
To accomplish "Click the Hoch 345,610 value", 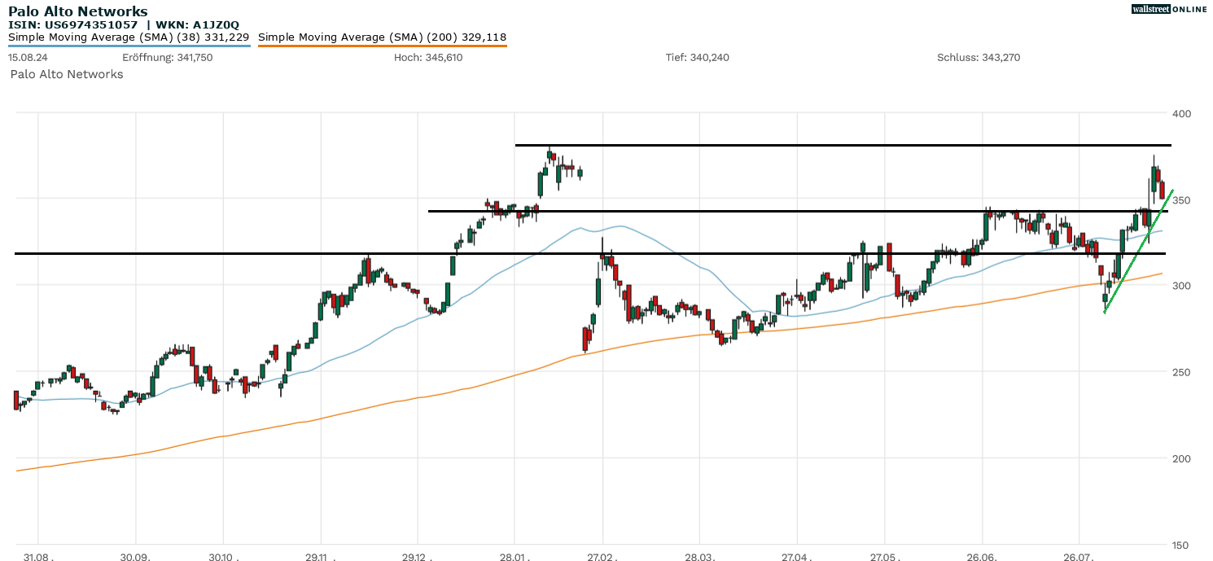I will [x=427, y=58].
